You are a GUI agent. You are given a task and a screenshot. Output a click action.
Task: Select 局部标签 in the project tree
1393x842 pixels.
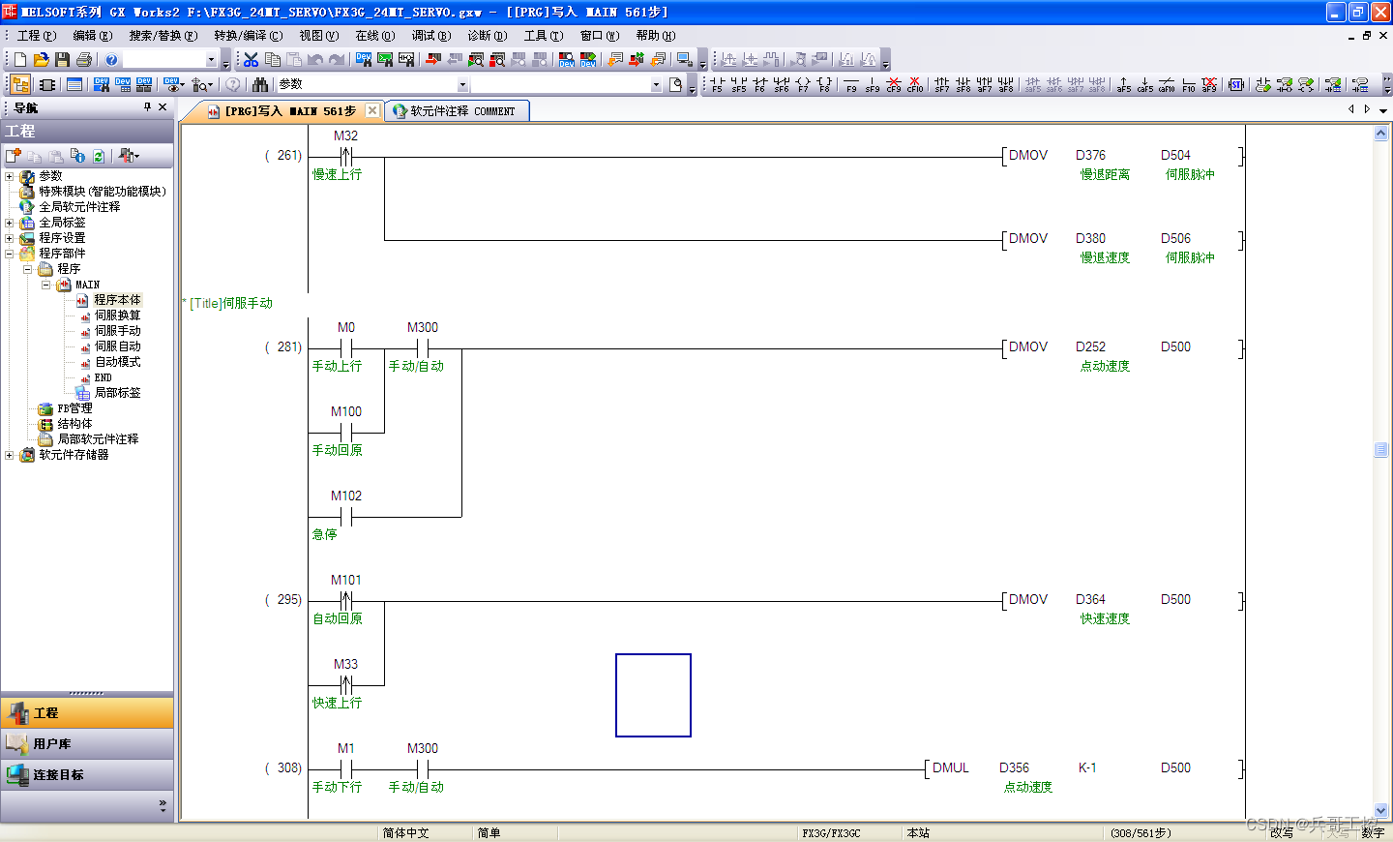coord(117,393)
